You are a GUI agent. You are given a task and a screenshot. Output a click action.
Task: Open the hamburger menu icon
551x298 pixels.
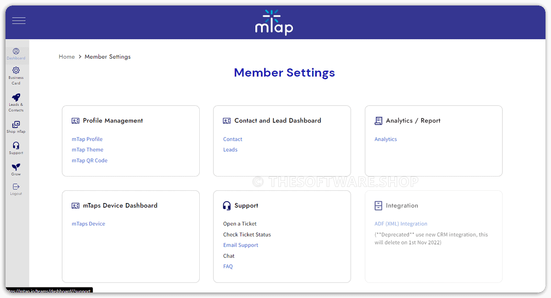click(x=19, y=21)
